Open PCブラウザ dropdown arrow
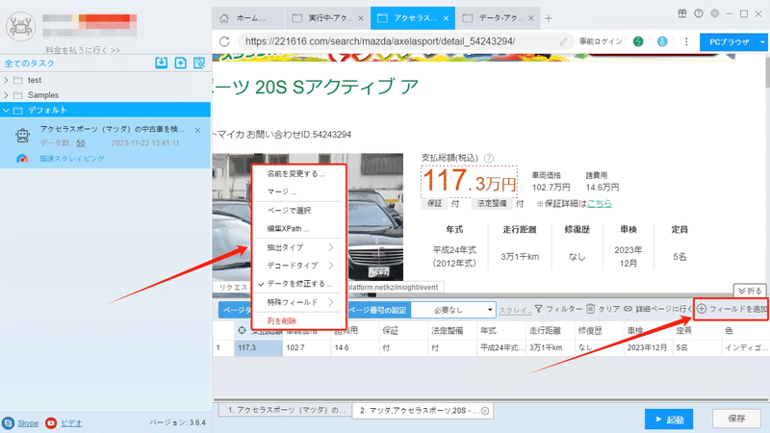 point(762,42)
